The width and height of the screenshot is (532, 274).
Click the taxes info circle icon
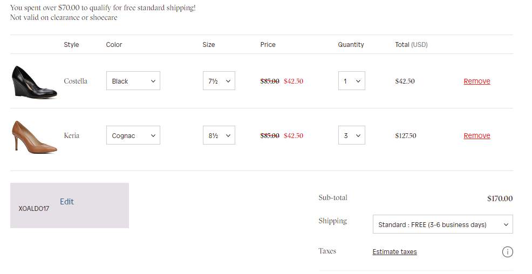(x=507, y=252)
